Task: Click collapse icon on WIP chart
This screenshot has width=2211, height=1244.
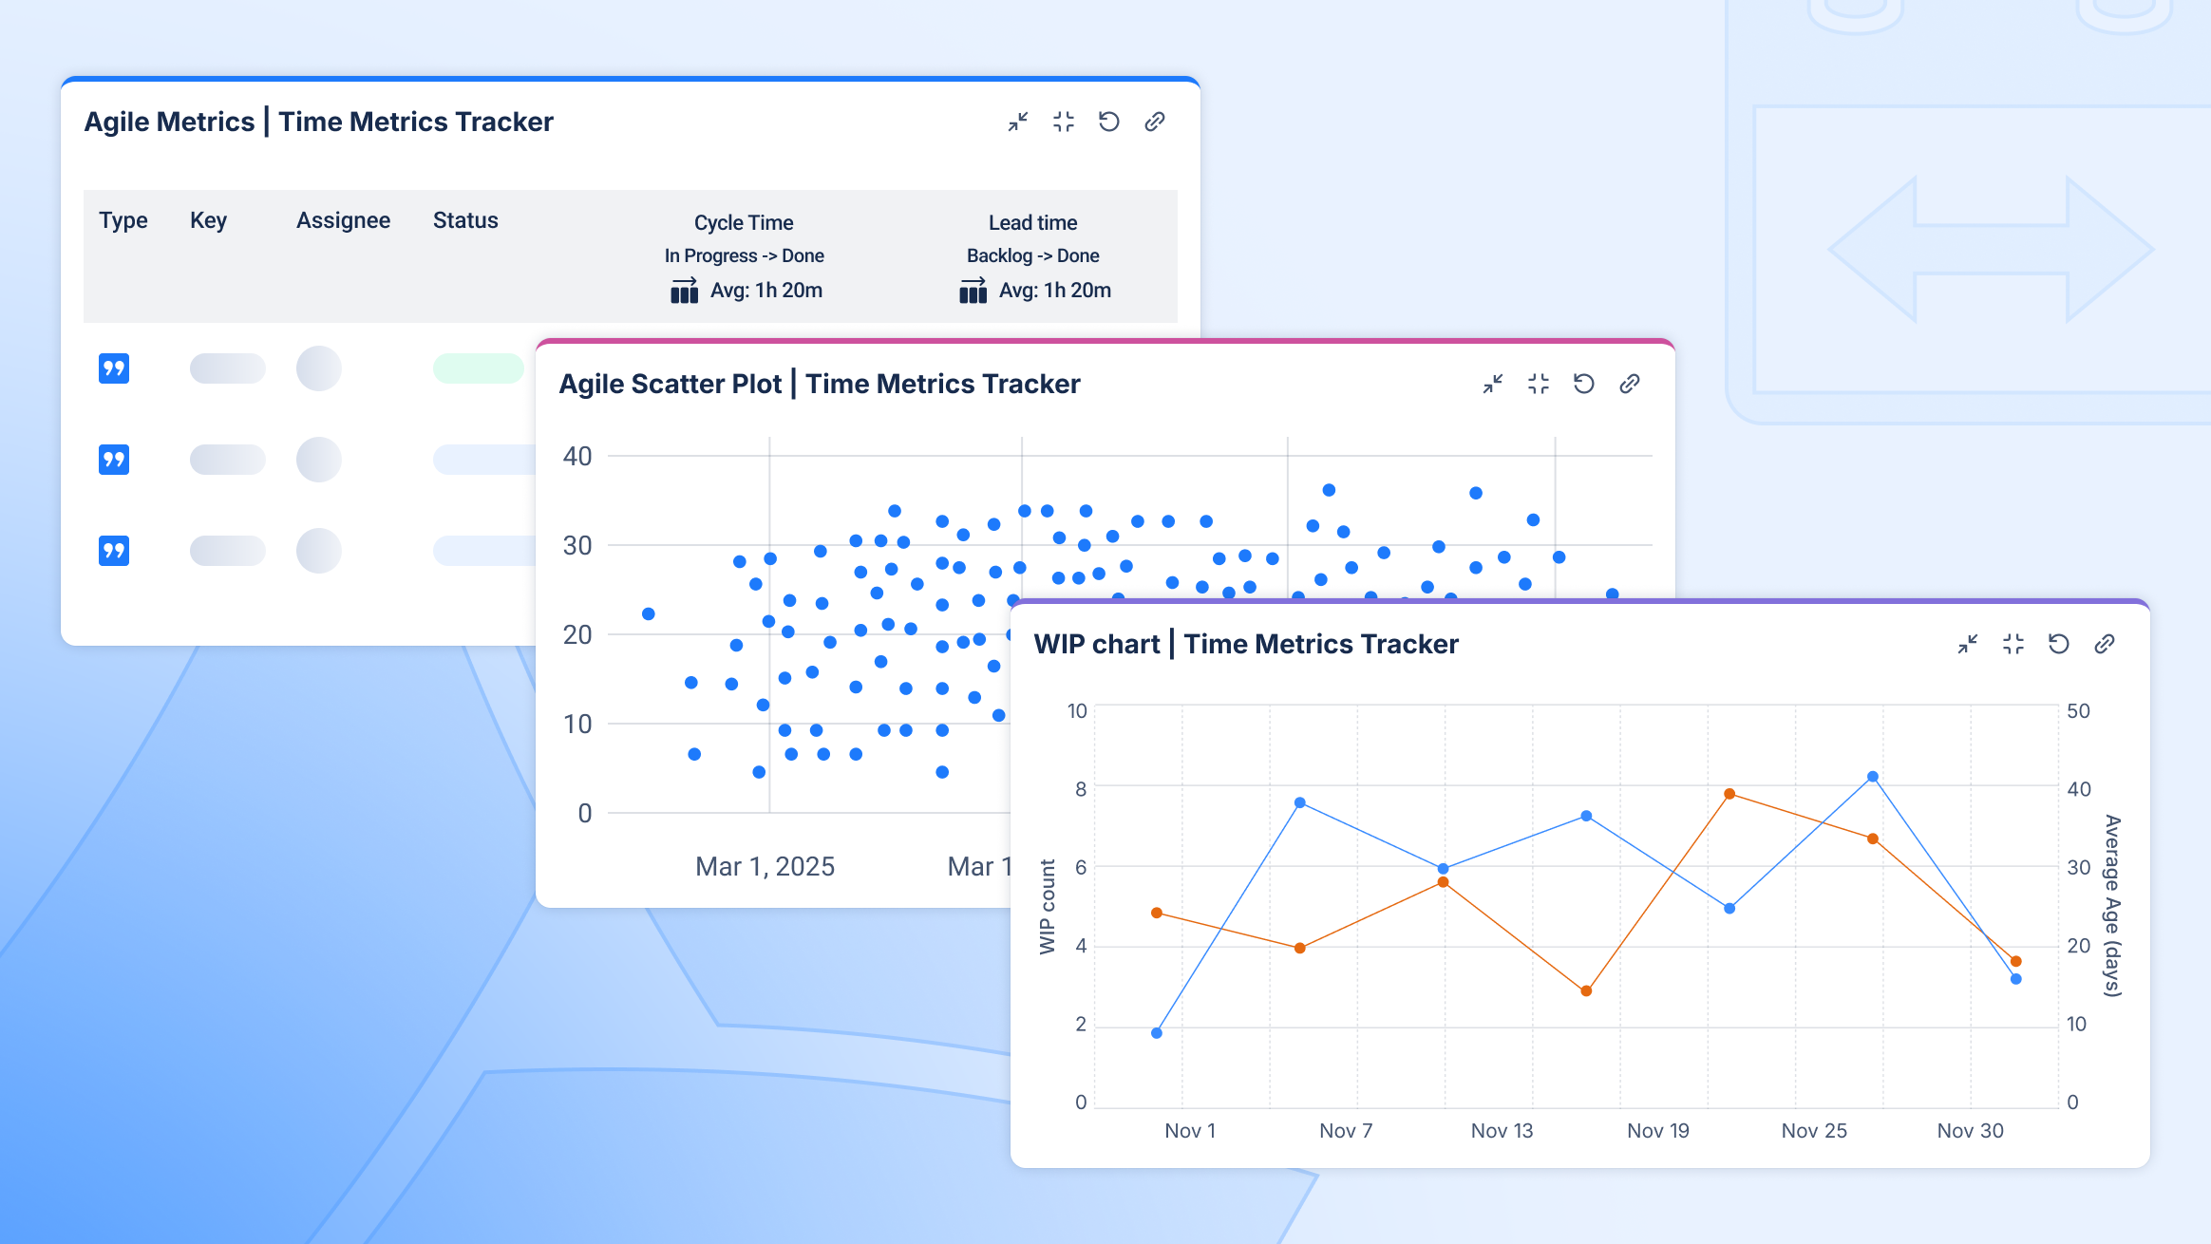Action: (2013, 644)
